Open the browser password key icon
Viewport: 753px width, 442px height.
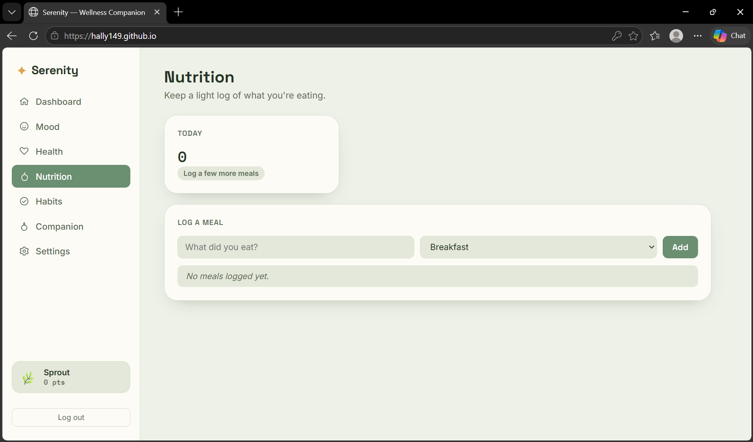pyautogui.click(x=616, y=36)
